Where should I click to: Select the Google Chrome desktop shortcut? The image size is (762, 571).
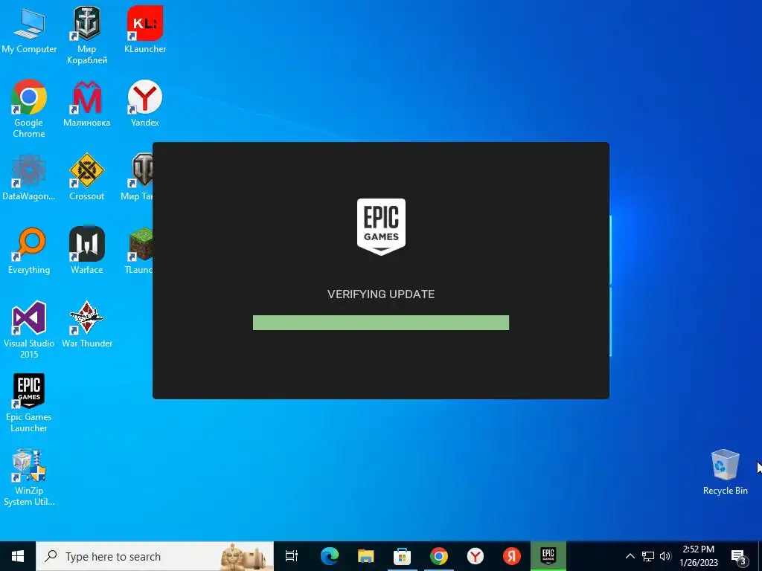[29, 109]
